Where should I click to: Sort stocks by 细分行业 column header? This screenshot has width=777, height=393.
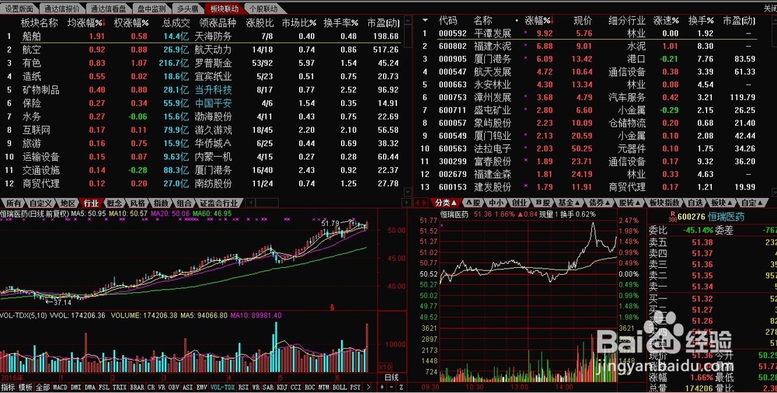(x=627, y=21)
